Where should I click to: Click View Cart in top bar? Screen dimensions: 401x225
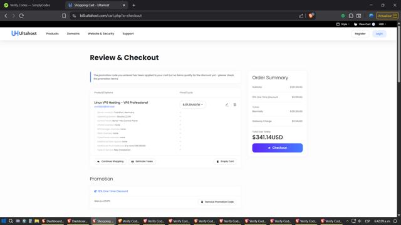pos(365,24)
